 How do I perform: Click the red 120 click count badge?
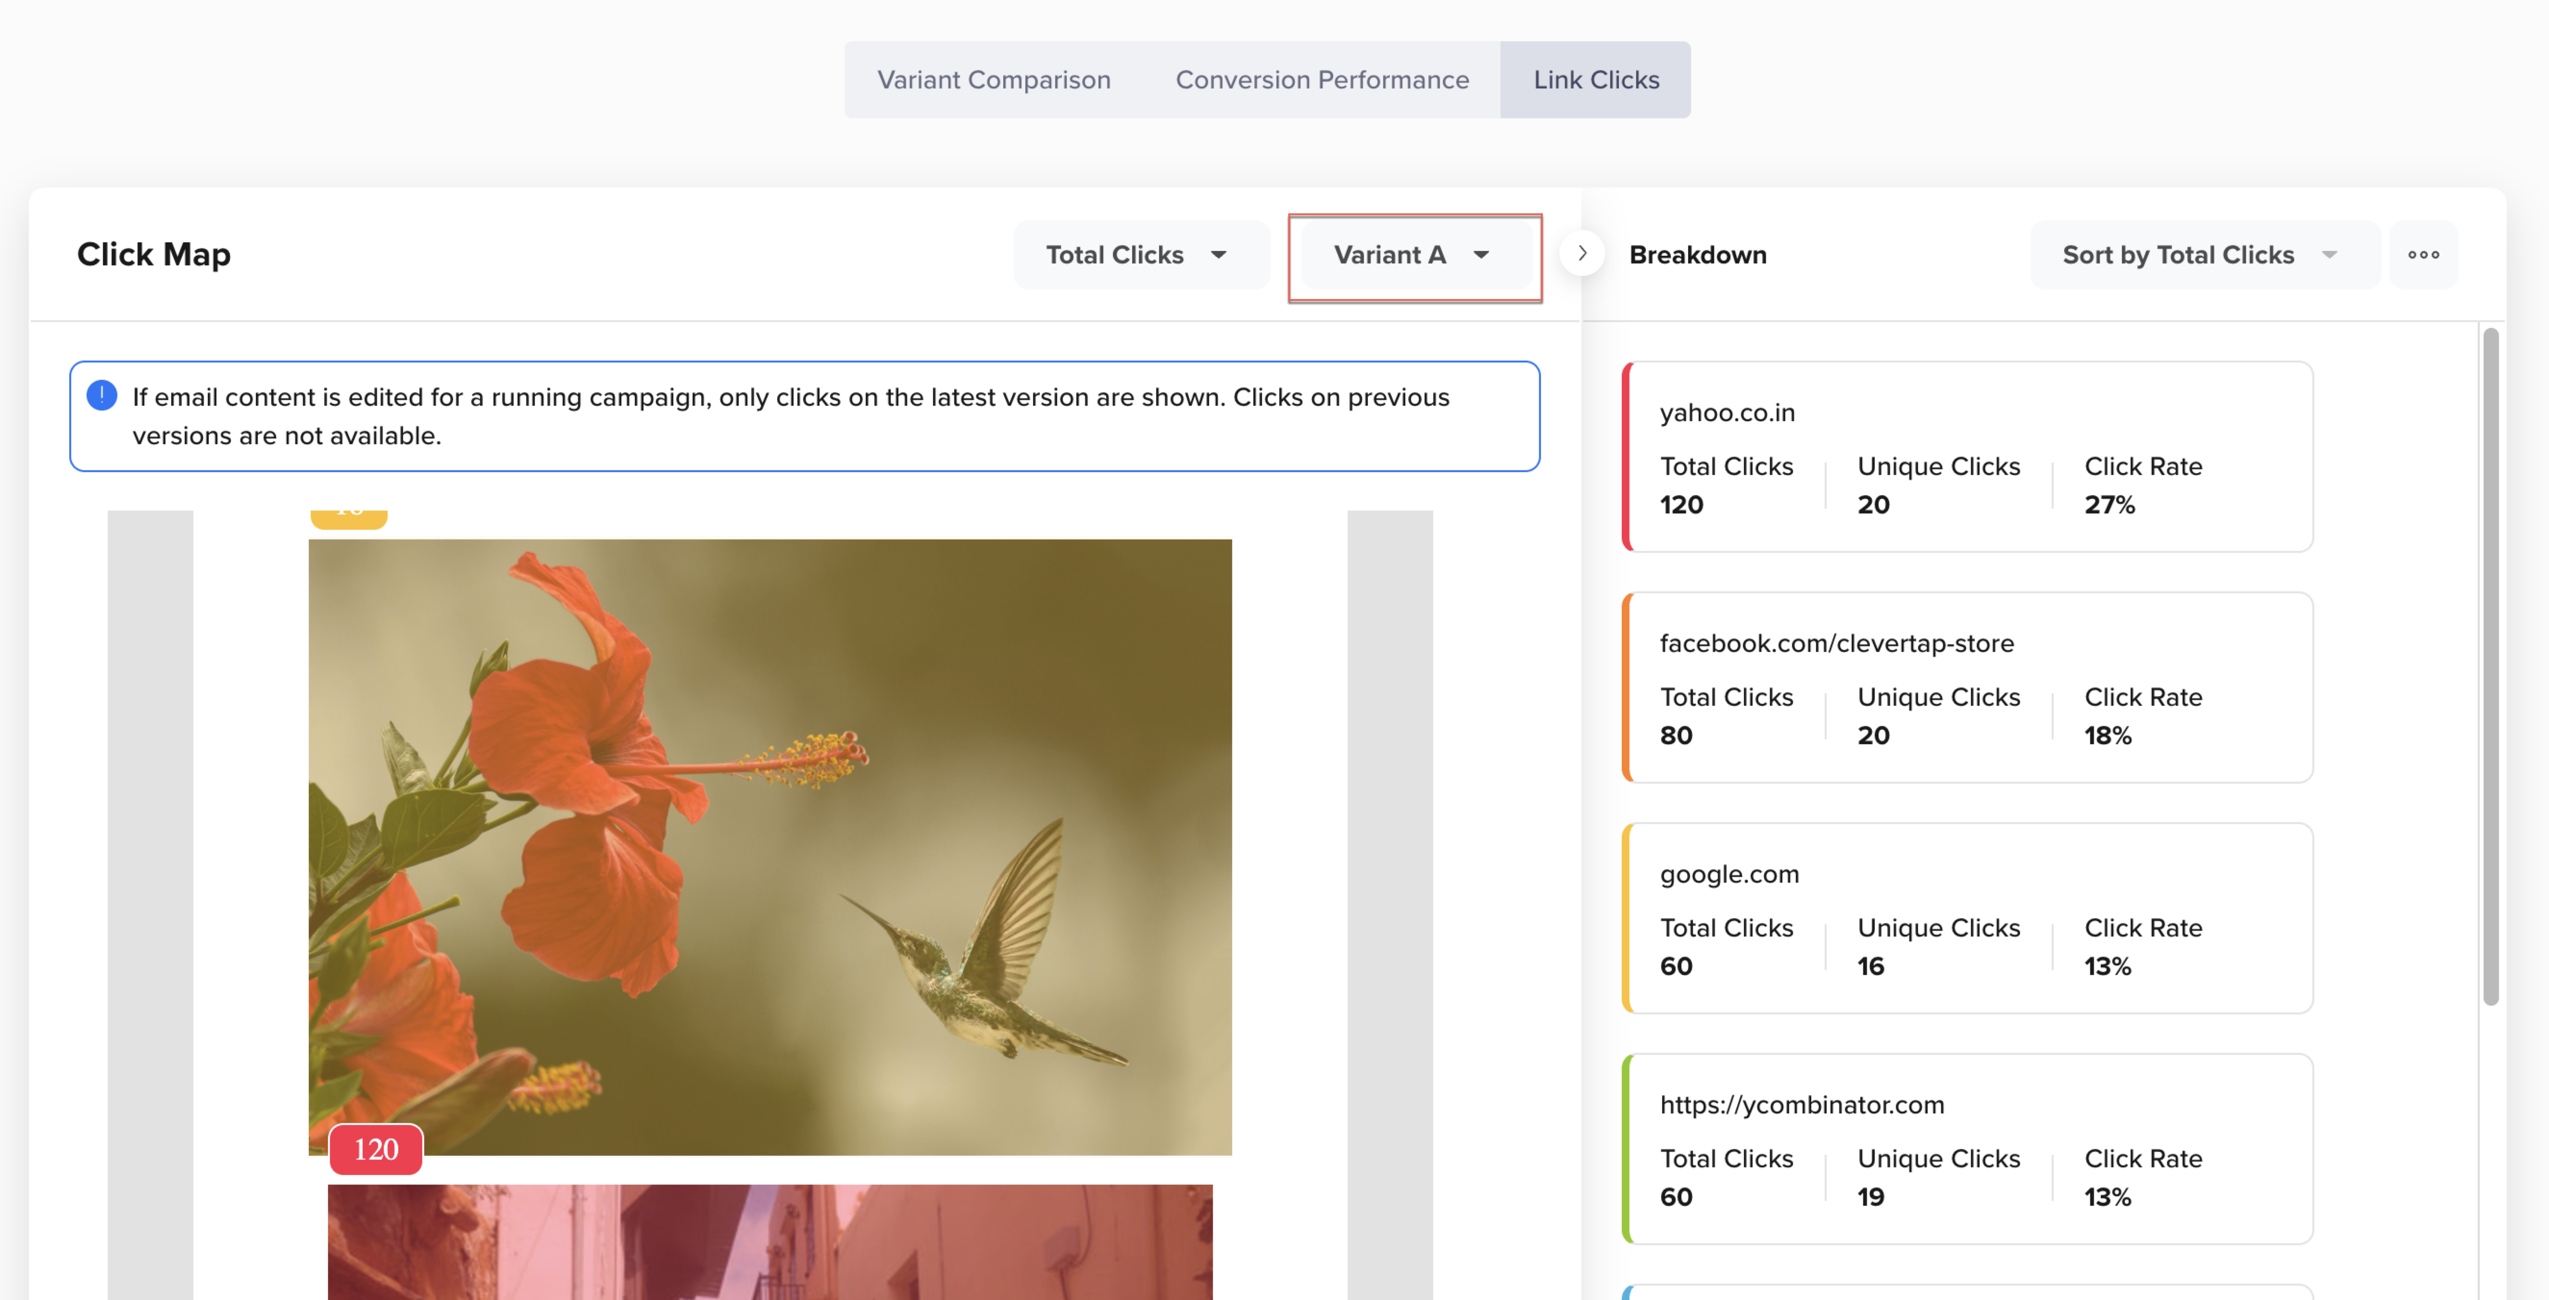(x=376, y=1149)
